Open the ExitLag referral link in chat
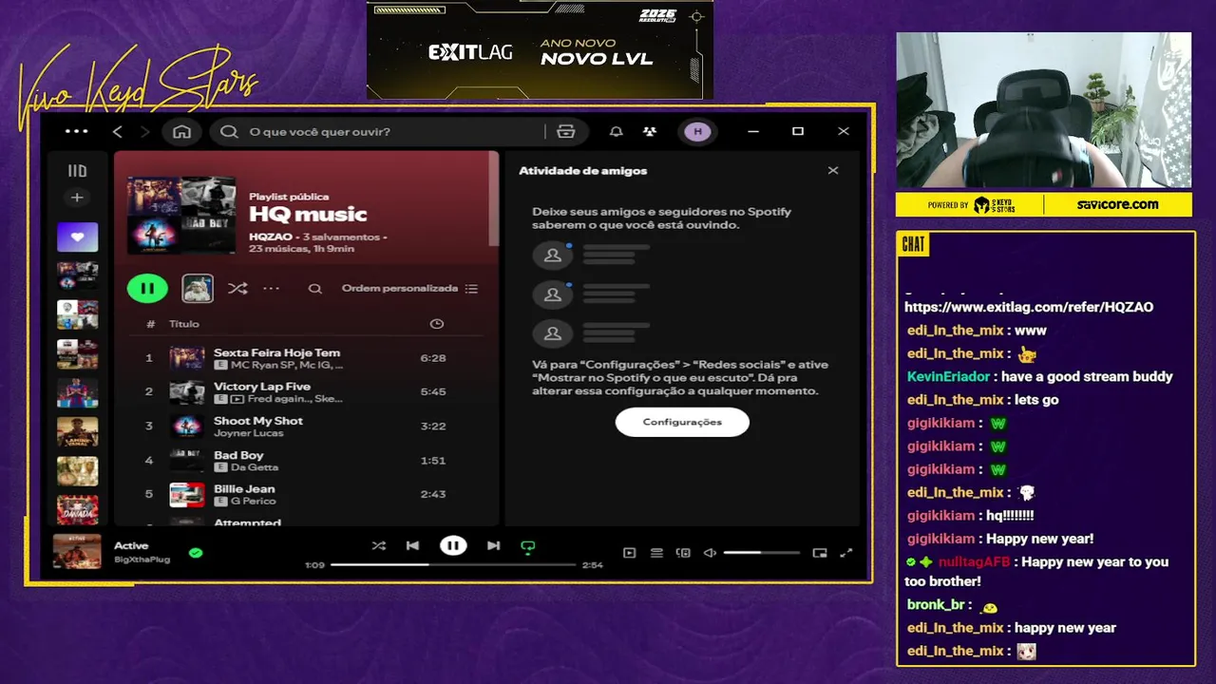The image size is (1216, 684). 1029,307
